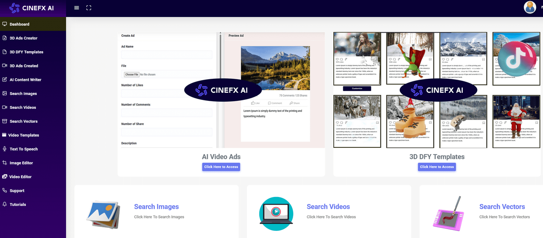The width and height of the screenshot is (543, 238).
Task: Click the Dashboard monitor icon
Action: click(x=4, y=24)
